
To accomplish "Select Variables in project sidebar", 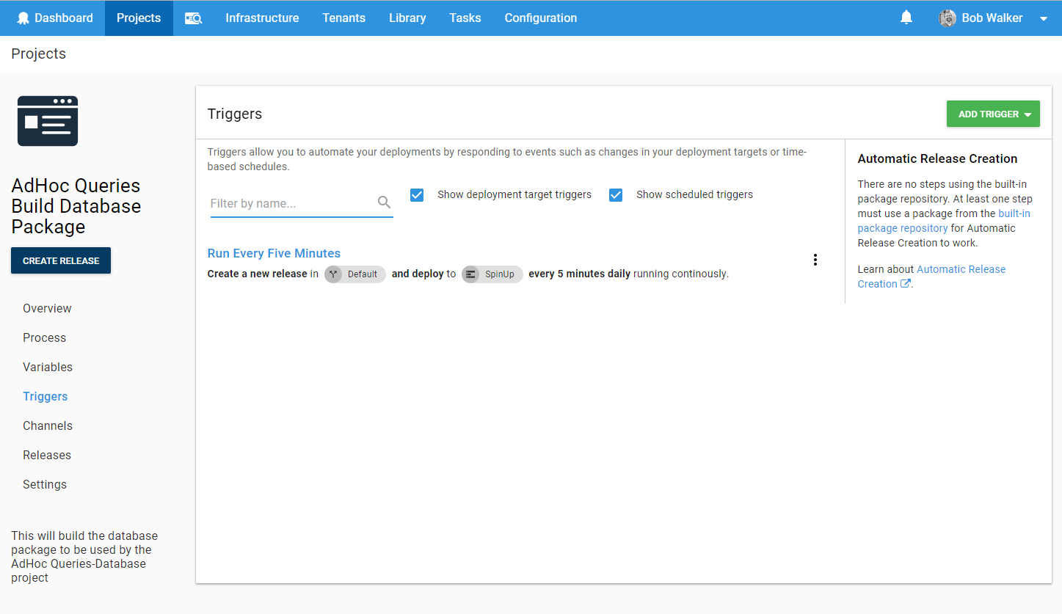I will click(x=48, y=367).
